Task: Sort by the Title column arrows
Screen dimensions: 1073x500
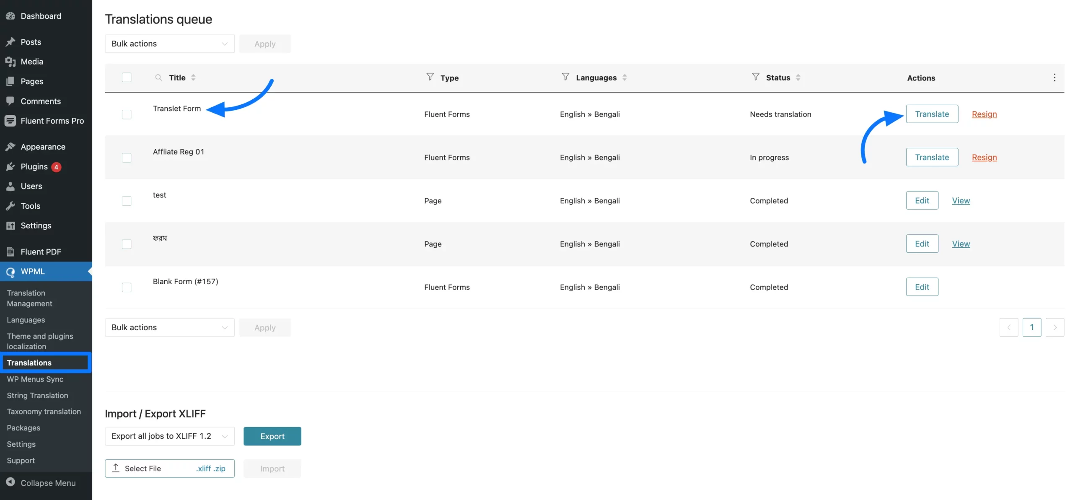Action: coord(193,78)
